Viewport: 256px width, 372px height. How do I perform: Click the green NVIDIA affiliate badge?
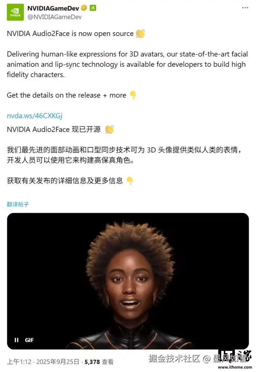[93, 8]
